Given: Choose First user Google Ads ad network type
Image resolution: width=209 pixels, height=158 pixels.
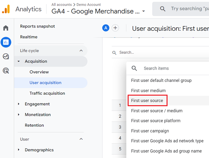Looking at the screenshot, I should [x=167, y=141].
